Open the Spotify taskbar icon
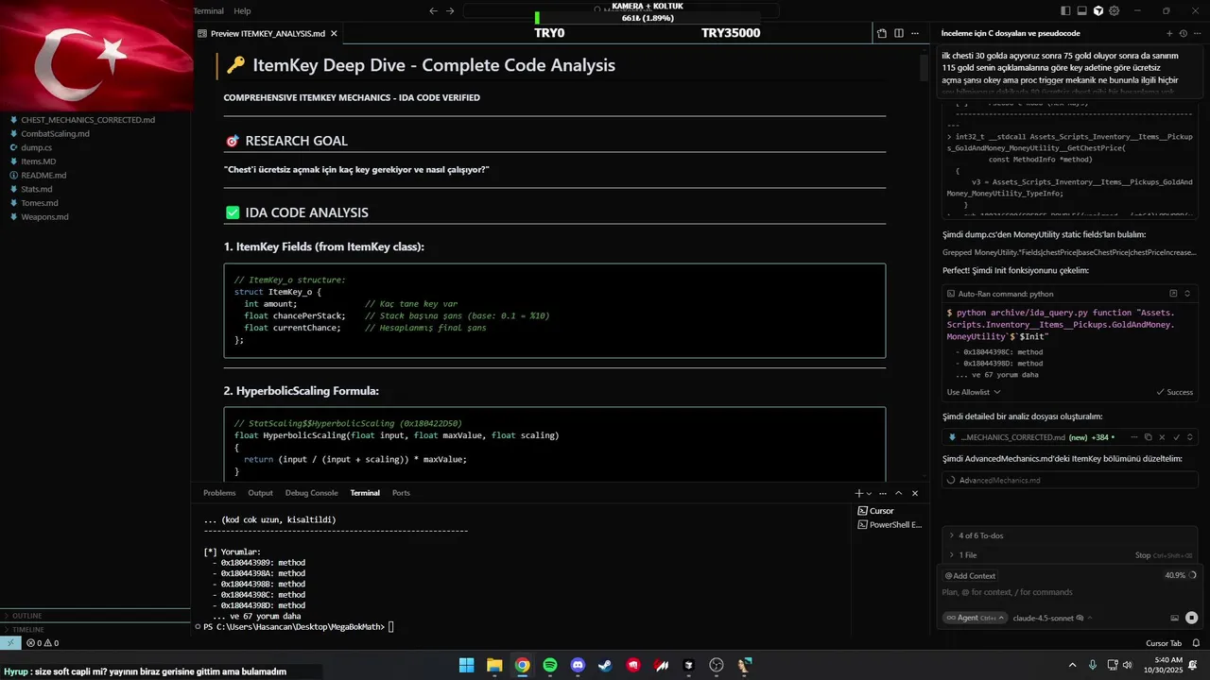 coord(550,665)
